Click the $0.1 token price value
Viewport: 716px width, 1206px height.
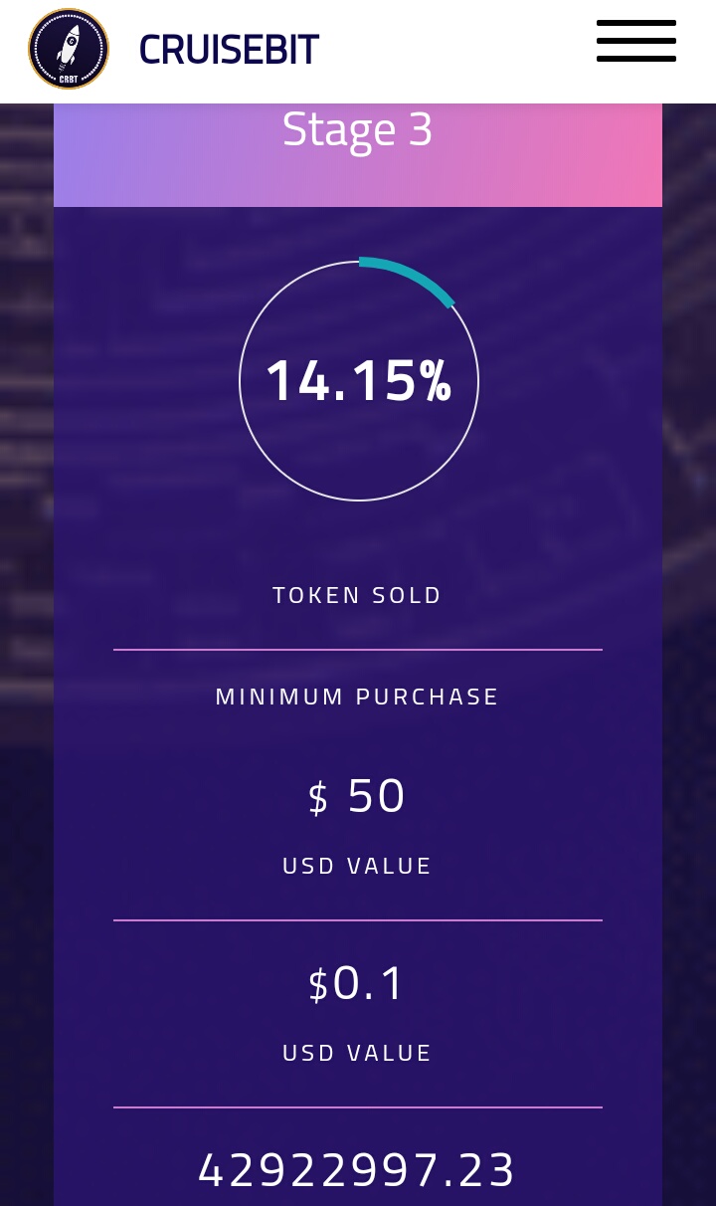coord(368,983)
